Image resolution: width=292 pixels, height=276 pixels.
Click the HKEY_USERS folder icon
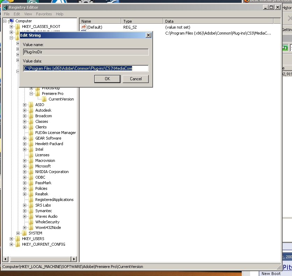point(18,238)
